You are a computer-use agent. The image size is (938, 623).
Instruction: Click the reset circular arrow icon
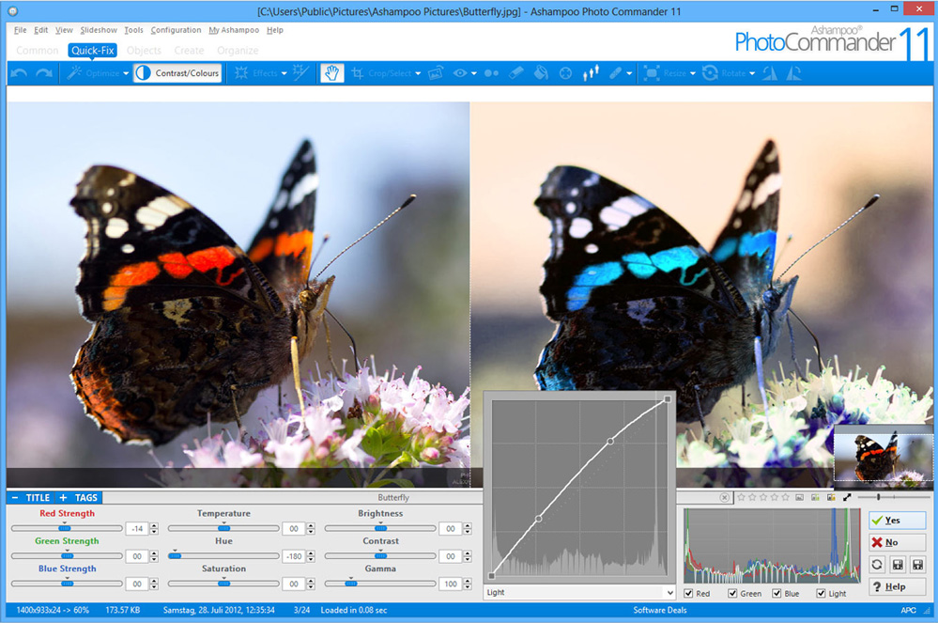point(877,565)
